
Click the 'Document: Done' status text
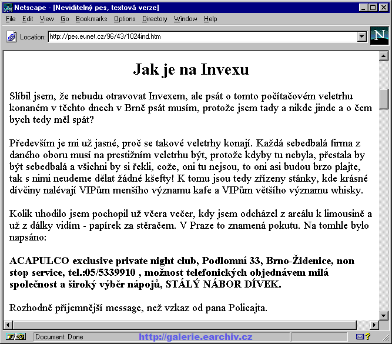(59, 337)
